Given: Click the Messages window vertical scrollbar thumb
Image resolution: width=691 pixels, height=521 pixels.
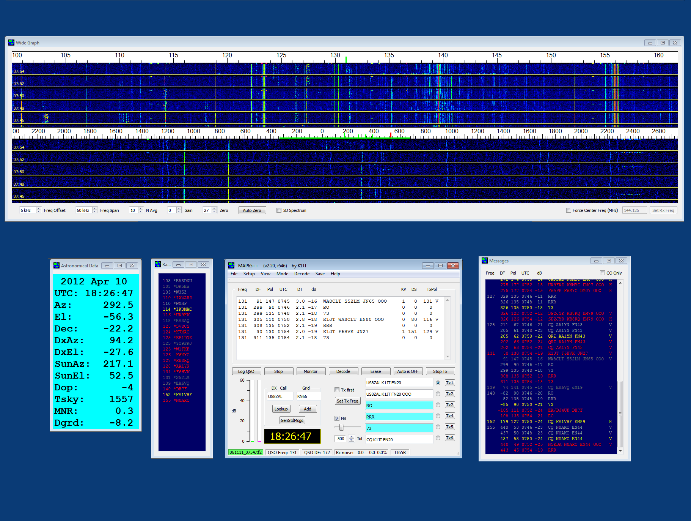Looking at the screenshot, I should click(x=620, y=414).
